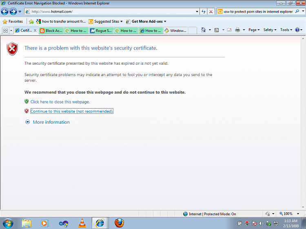Open network icon in system tray
This screenshot has height=229, width=306.
point(276,223)
